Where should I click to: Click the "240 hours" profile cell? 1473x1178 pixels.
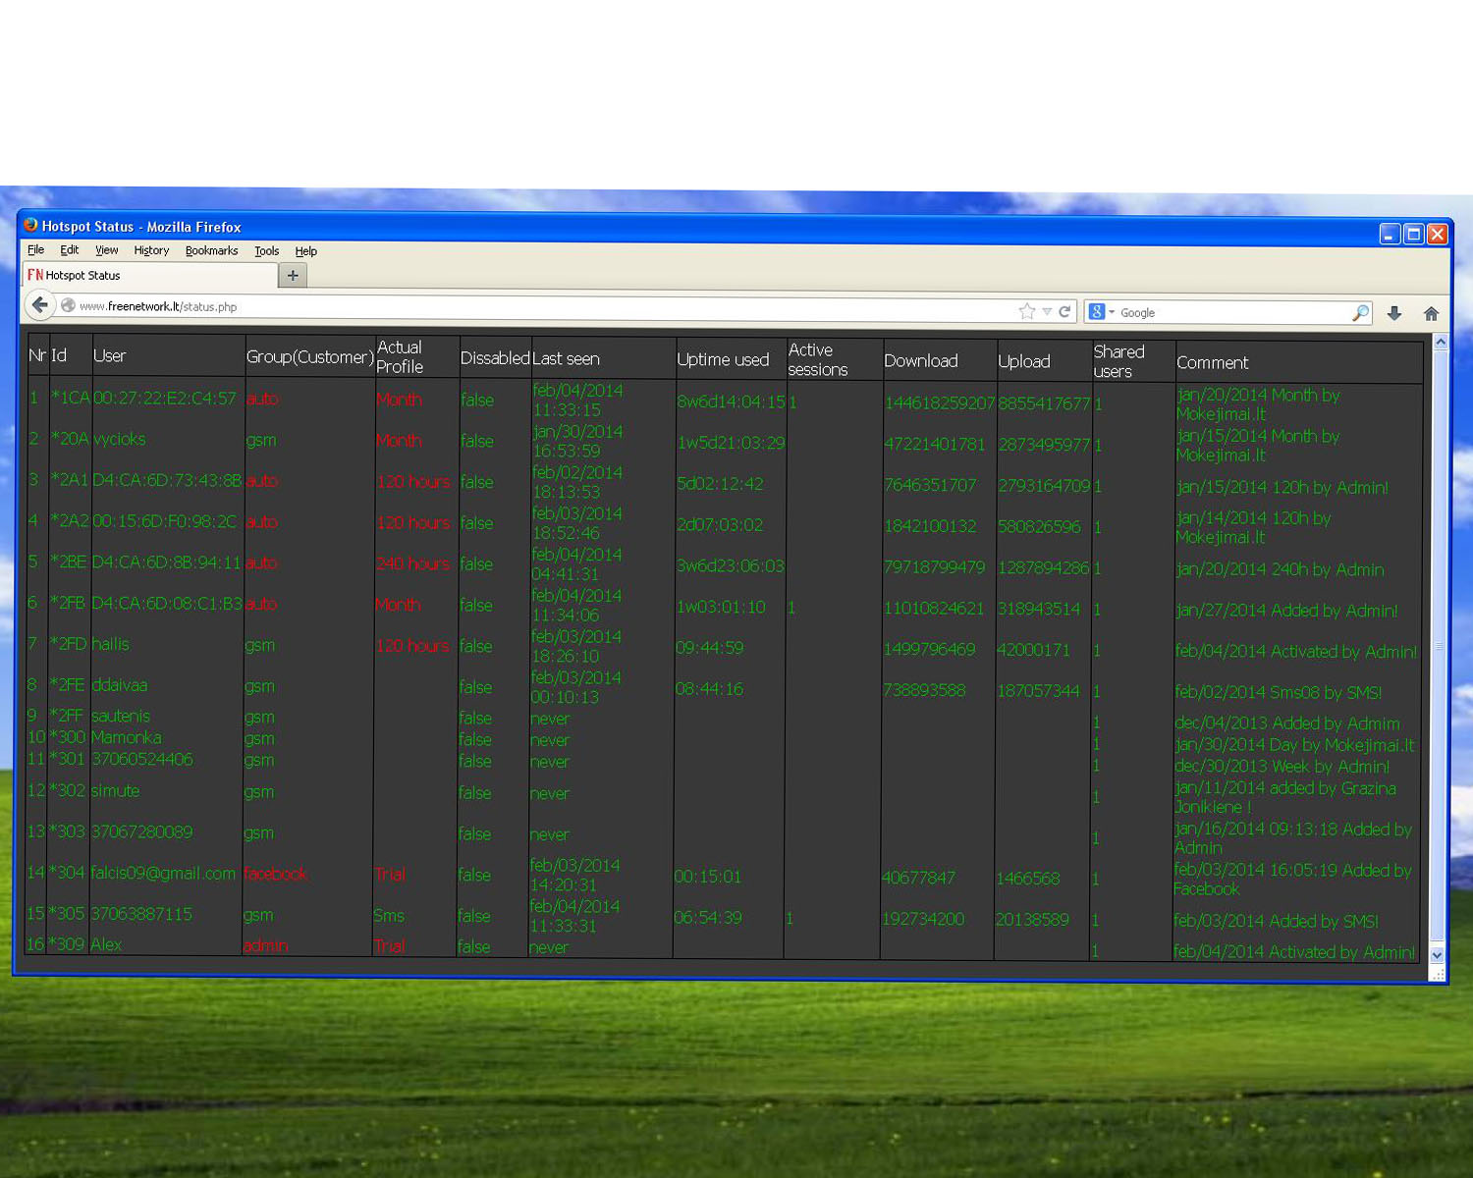click(x=412, y=563)
